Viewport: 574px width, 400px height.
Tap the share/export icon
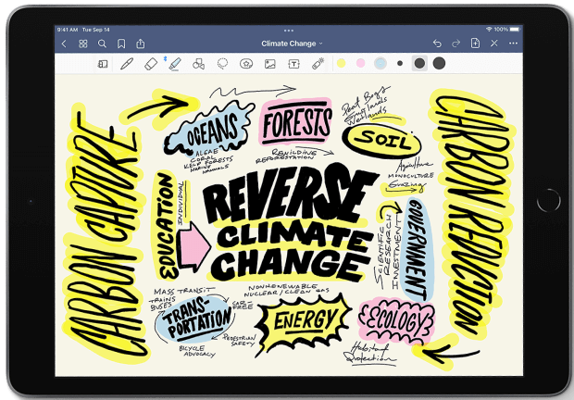[x=141, y=44]
